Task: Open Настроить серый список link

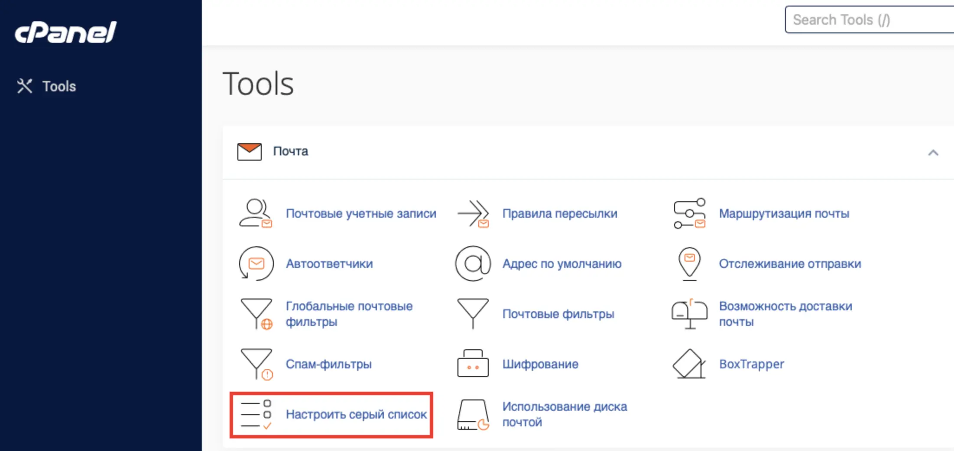Action: [x=357, y=414]
